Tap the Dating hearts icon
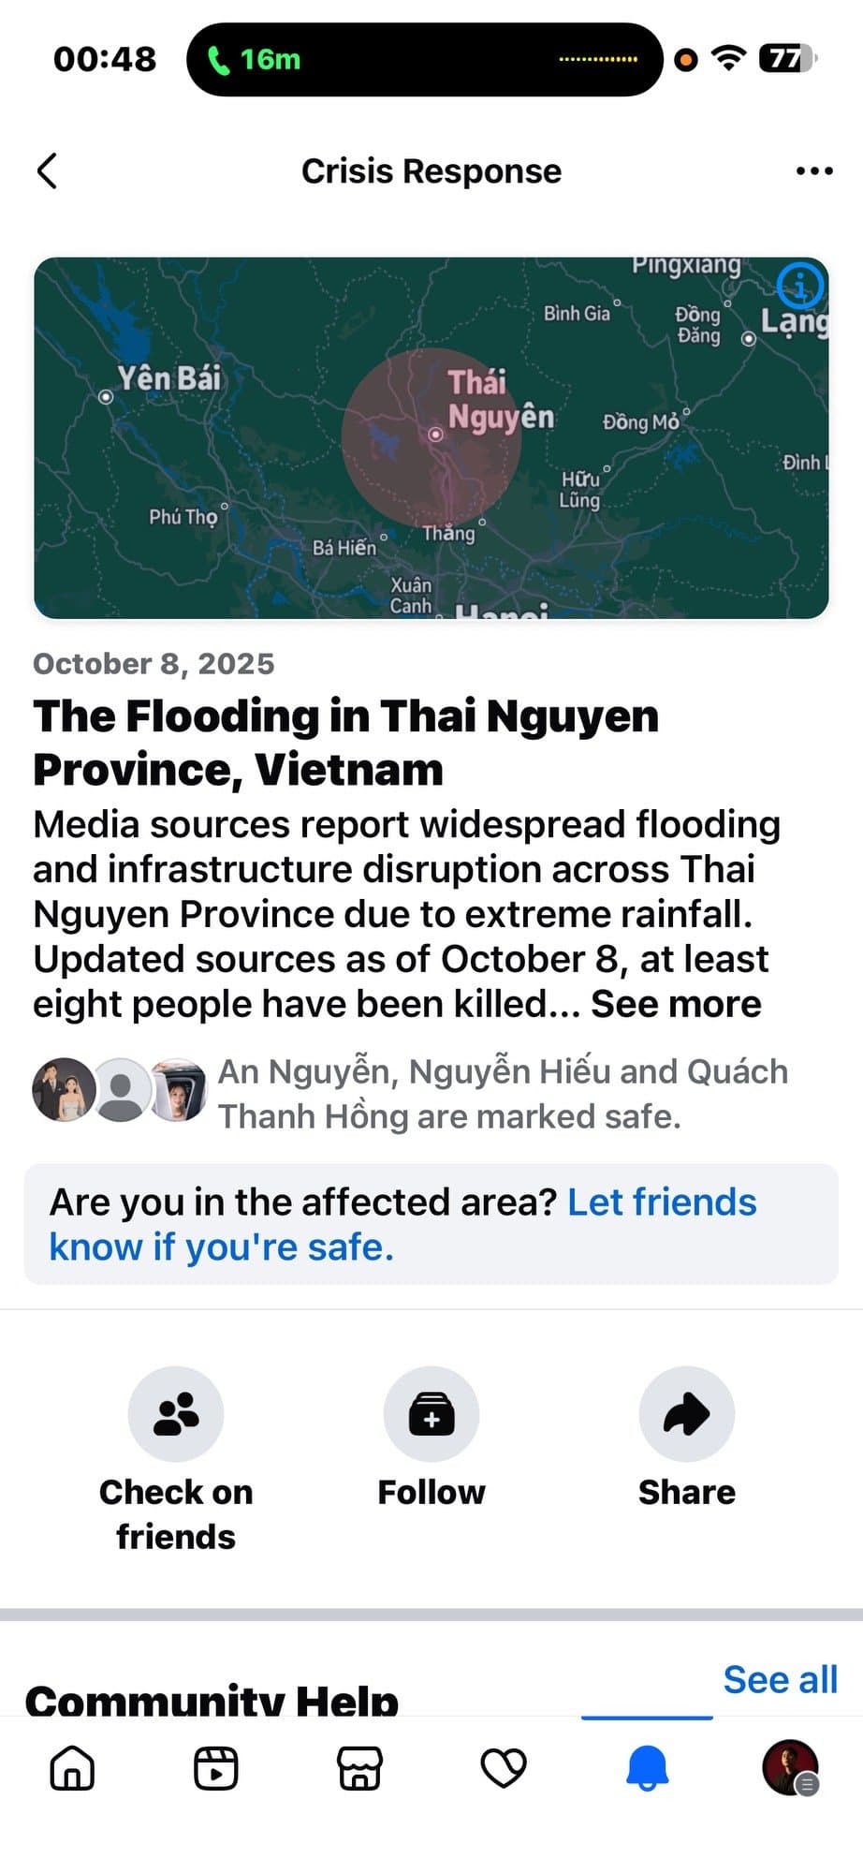Image resolution: width=863 pixels, height=1873 pixels. click(x=504, y=1768)
